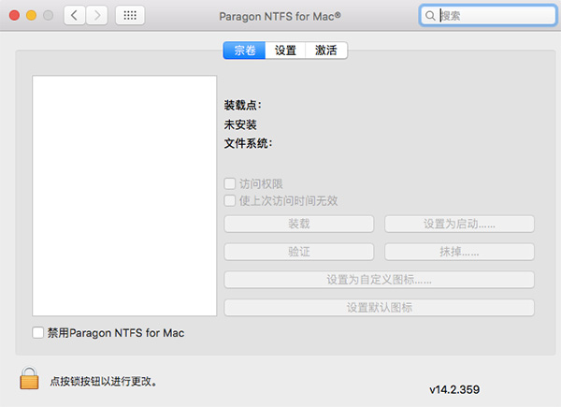Click inside the empty volume list box
Screen dimensions: 561x407
pyautogui.click(x=124, y=196)
